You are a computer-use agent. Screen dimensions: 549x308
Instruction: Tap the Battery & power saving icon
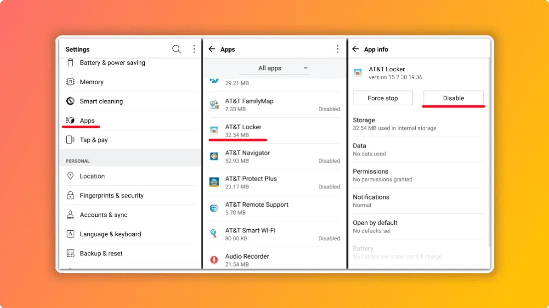pos(70,63)
